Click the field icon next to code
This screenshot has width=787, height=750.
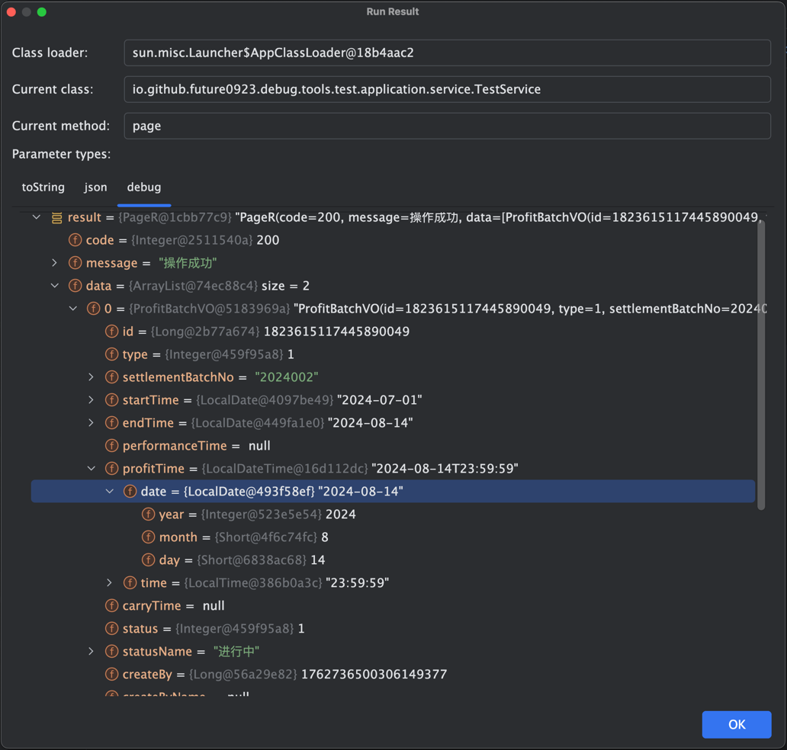pos(75,240)
